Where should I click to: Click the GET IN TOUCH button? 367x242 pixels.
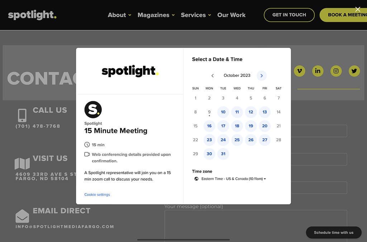point(289,15)
